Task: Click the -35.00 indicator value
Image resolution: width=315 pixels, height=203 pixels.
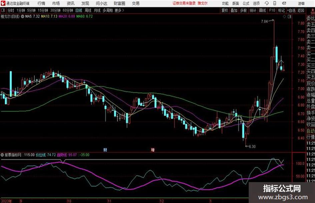Action: click(84, 155)
